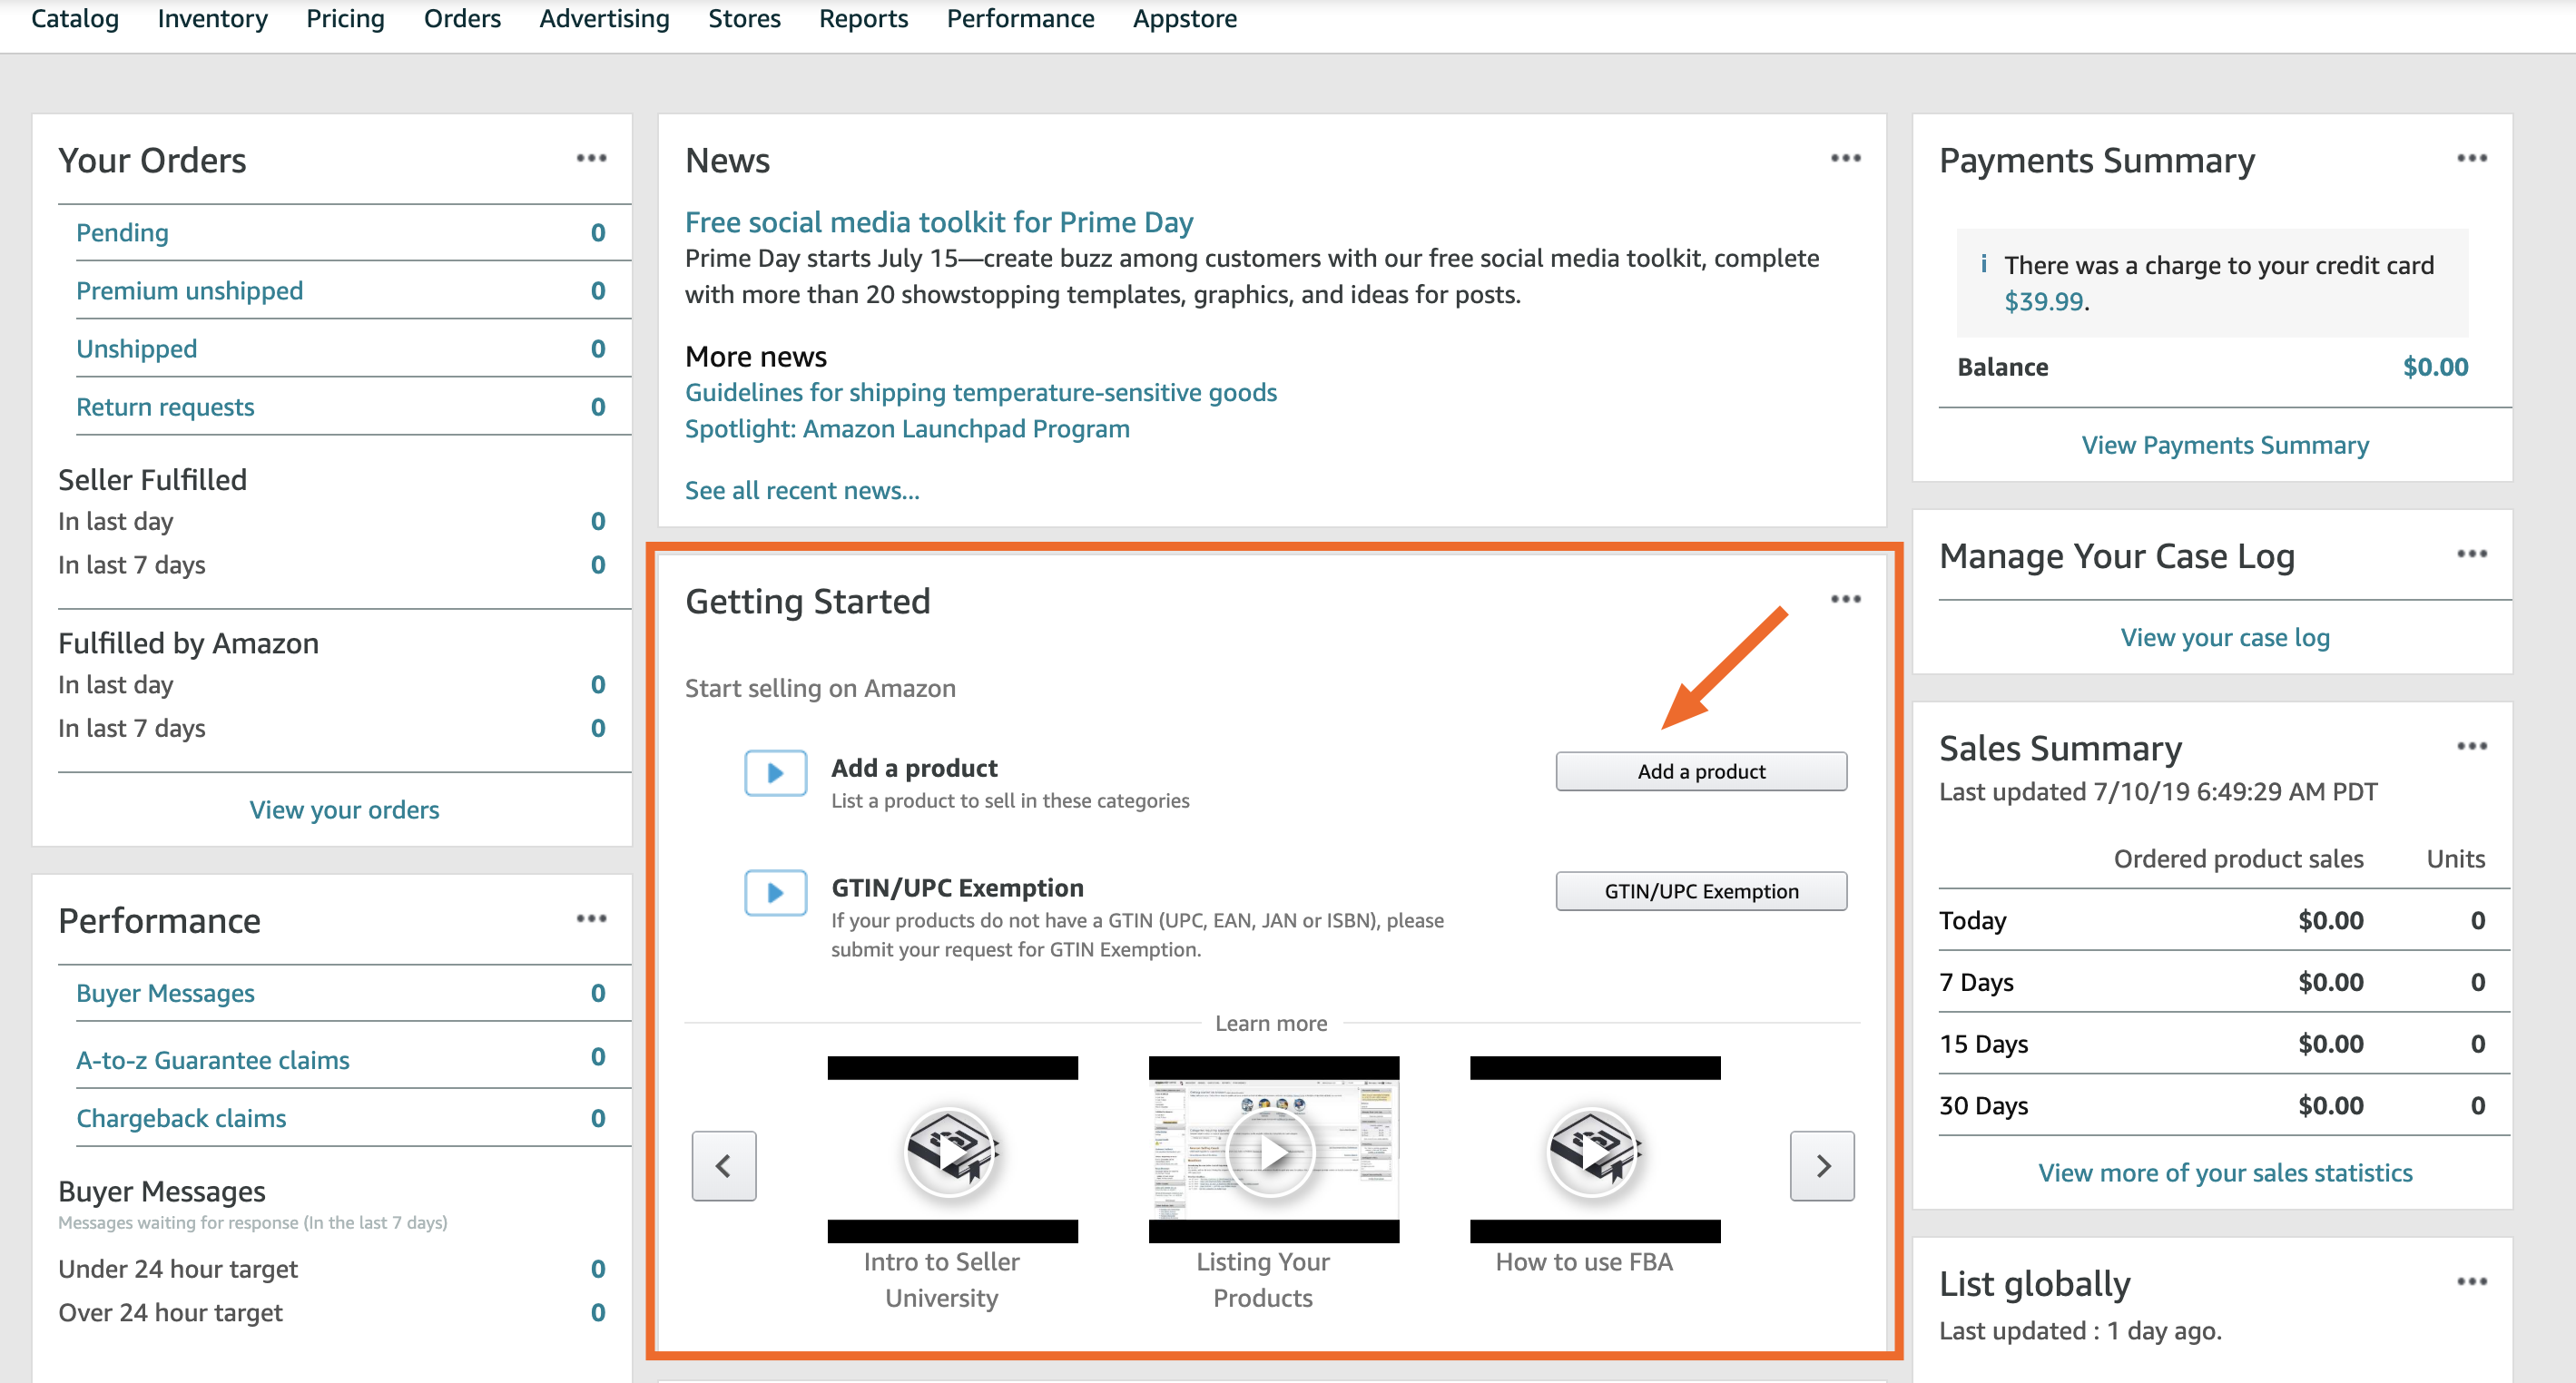Viewport: 2576px width, 1383px height.
Task: Open the Pricing menu
Action: tap(345, 19)
